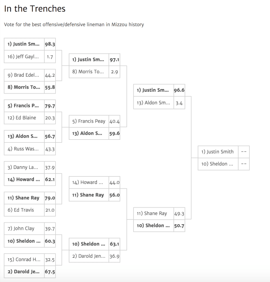Select 11) Shane Ray scoring 56.0
This screenshot has height=282, width=270.
94,195
